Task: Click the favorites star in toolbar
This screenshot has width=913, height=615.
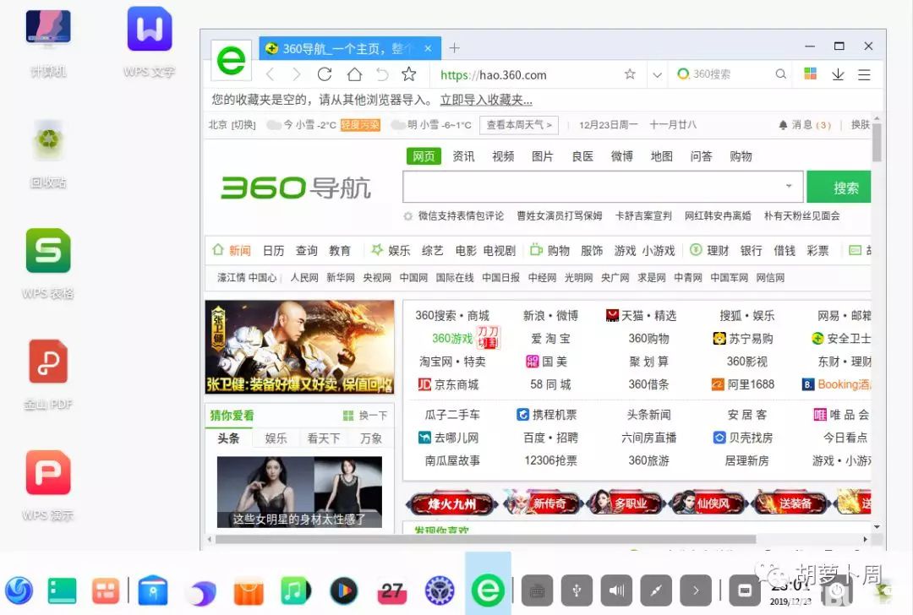Action: 409,73
